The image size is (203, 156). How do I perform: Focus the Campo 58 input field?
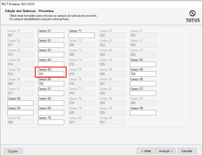click(20, 103)
